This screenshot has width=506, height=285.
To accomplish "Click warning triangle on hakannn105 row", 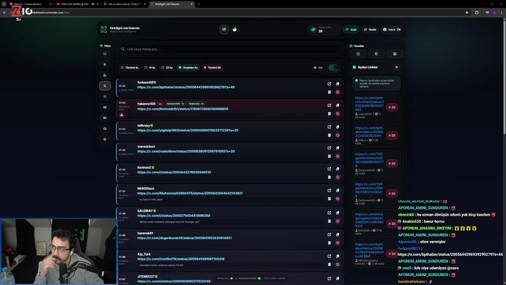I will point(122,115).
